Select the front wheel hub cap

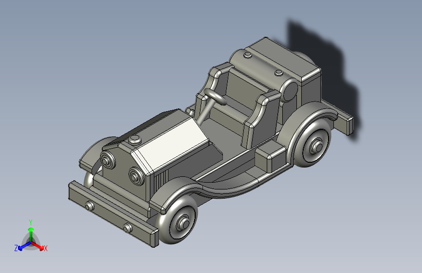tap(184, 223)
